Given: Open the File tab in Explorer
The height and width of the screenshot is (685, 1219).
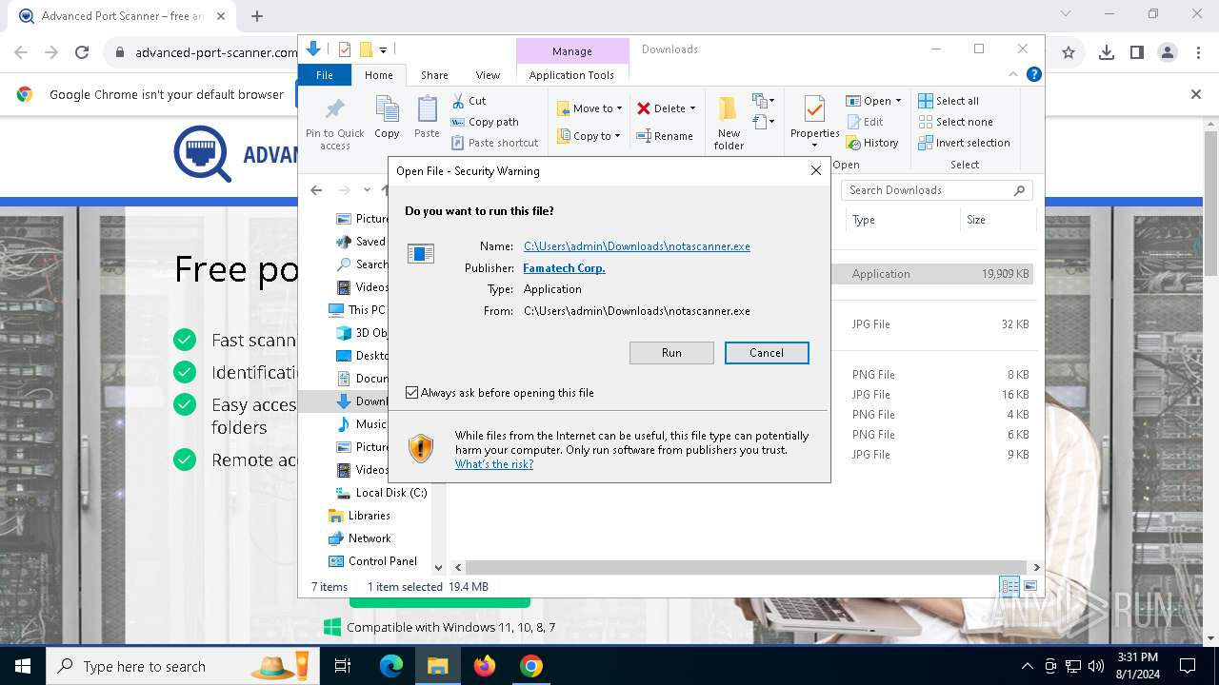Looking at the screenshot, I should coord(325,75).
